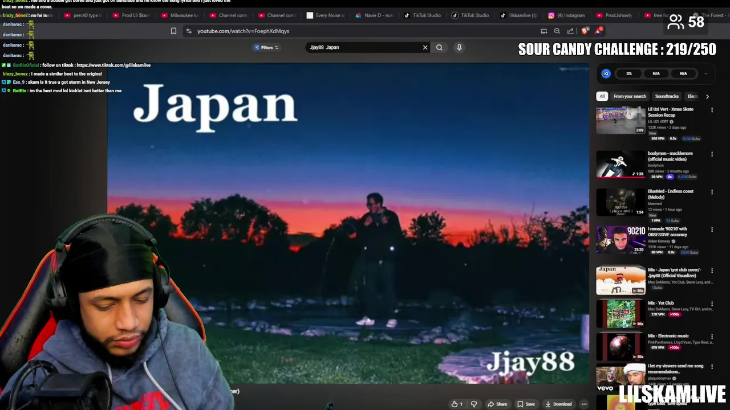Screen dimensions: 730x410
Task: Open options menu for BlueMed video
Action: [x=712, y=192]
